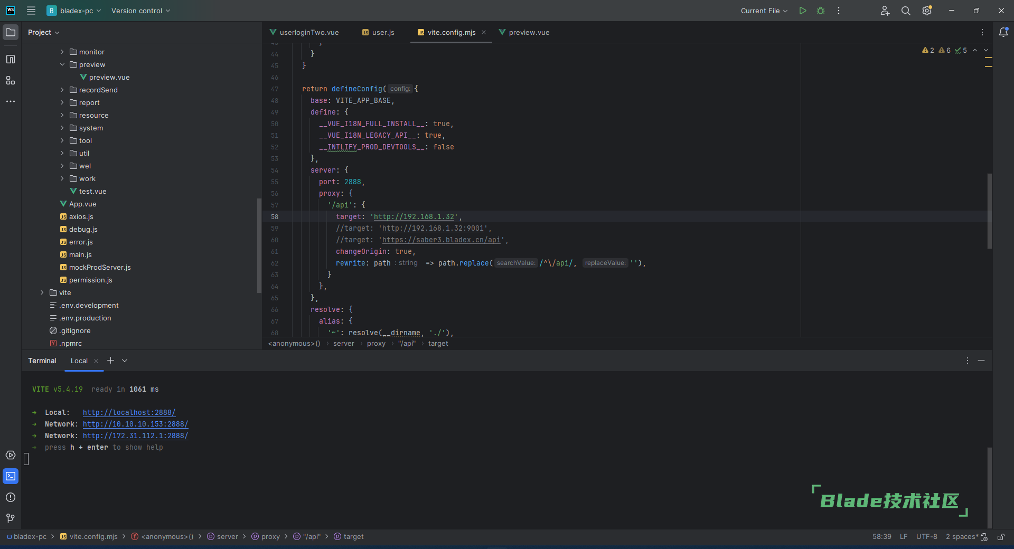Screen dimensions: 1014x549
Task: Click the 2 spaces indent widget
Action: pos(962,537)
